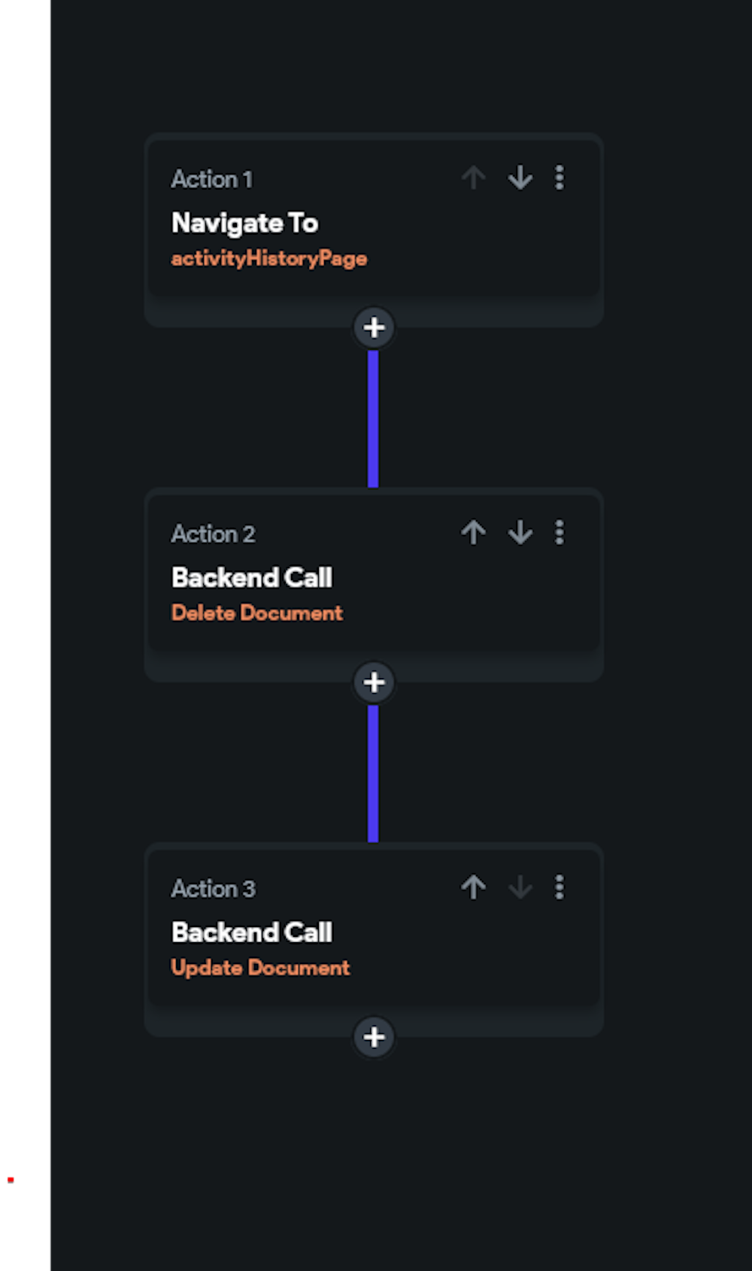Click Update Document action subtitle

(260, 968)
